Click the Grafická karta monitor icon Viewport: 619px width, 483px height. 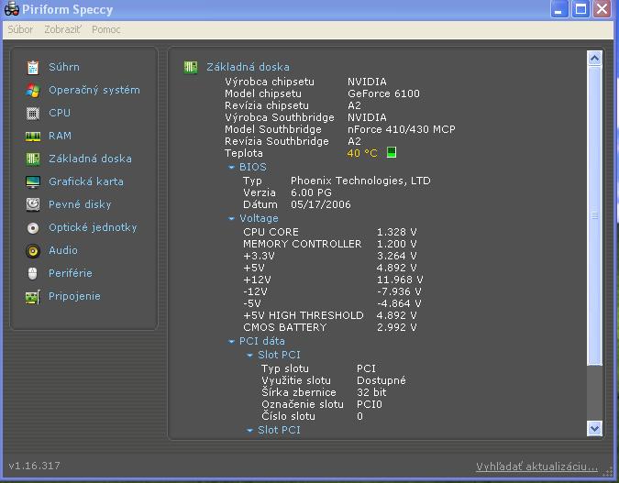click(x=33, y=181)
